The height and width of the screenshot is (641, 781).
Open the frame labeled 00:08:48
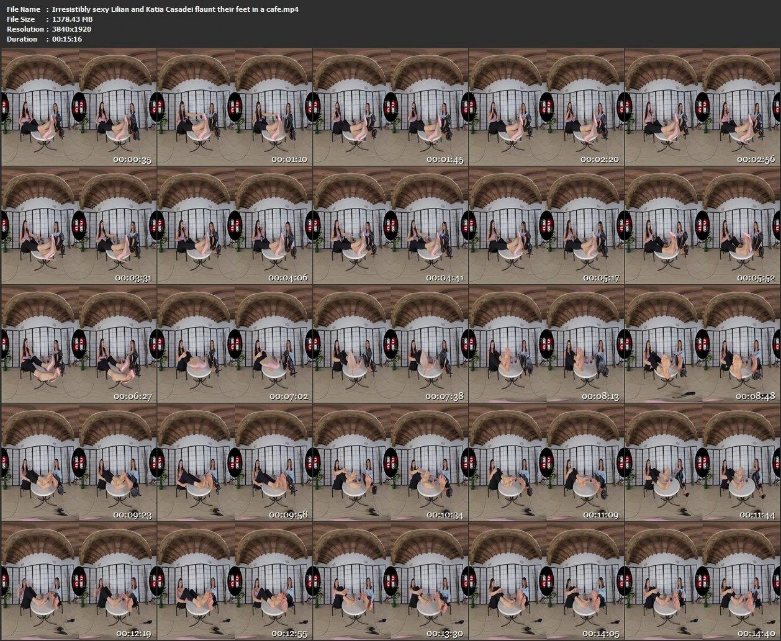click(x=702, y=344)
